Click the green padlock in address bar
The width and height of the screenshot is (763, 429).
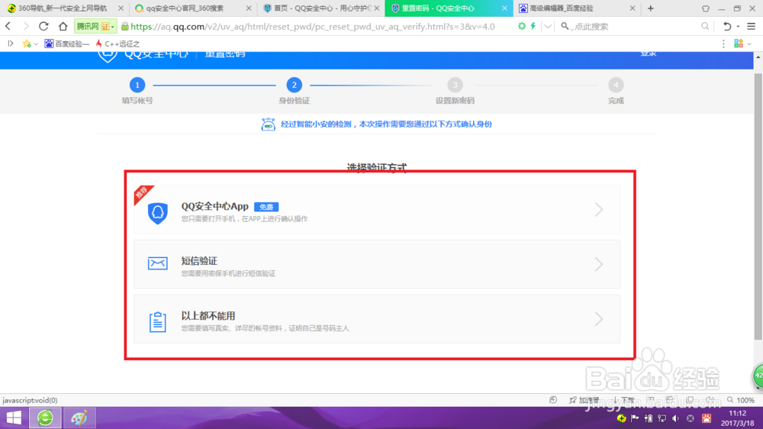point(125,26)
